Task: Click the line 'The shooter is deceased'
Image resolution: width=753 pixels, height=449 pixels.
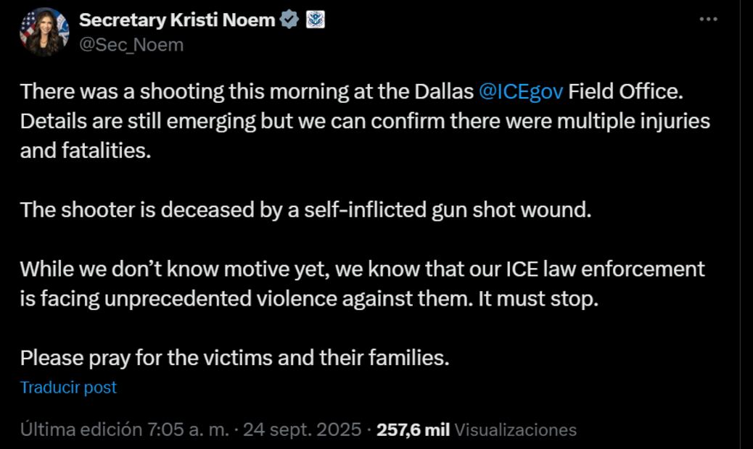Action: 305,210
